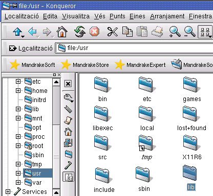Show the home folder sidebar tab
Viewport: 213px width, 196px height.
[68, 132]
